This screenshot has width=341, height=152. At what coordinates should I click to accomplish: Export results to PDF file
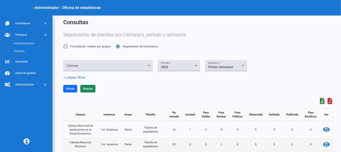(330, 101)
